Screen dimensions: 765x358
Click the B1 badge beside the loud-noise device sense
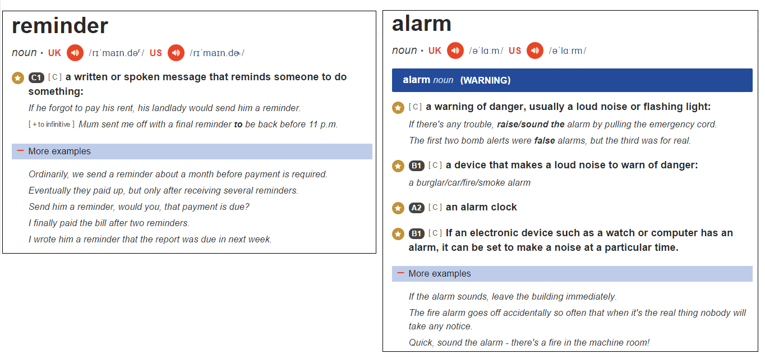(x=415, y=165)
